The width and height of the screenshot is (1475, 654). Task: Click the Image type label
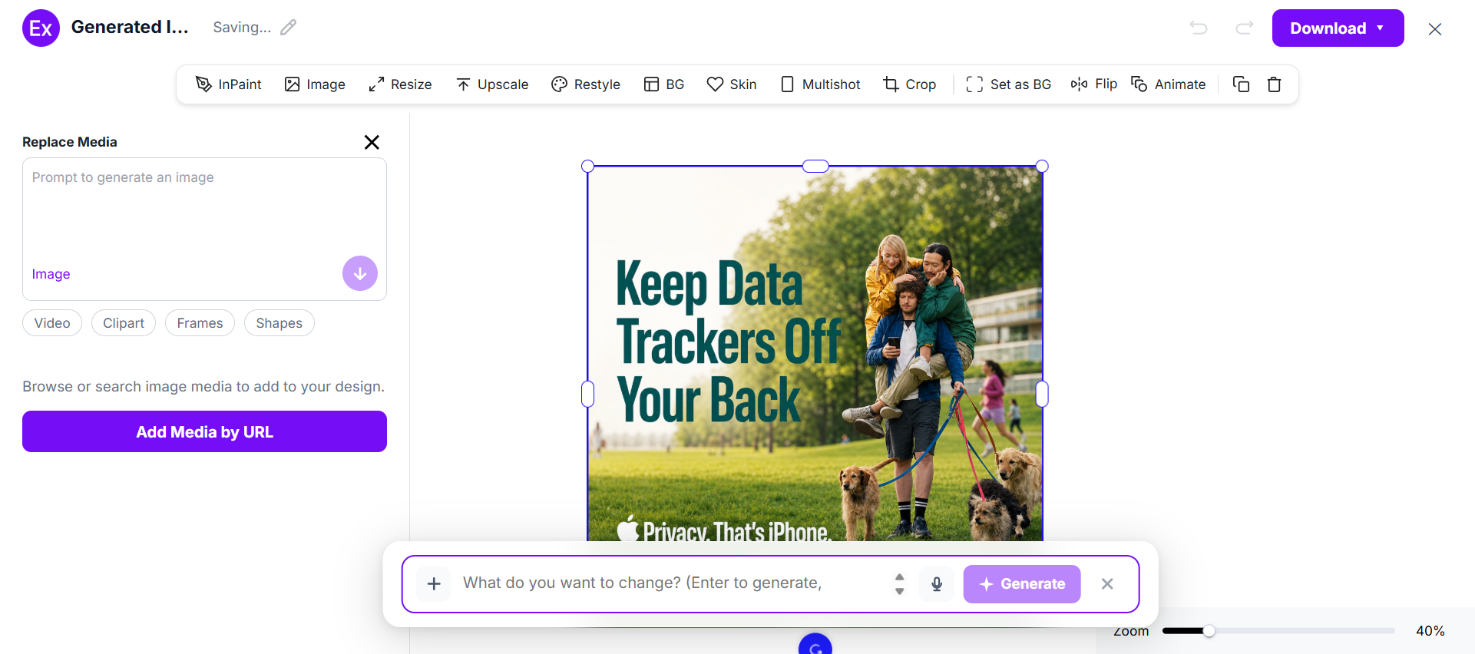click(x=51, y=274)
